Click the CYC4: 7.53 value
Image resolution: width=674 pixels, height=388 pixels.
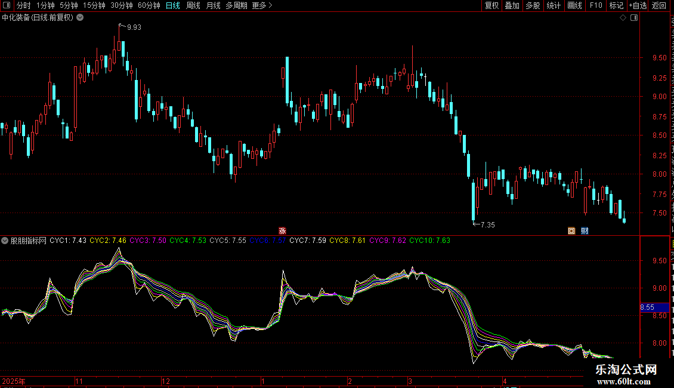188,241
